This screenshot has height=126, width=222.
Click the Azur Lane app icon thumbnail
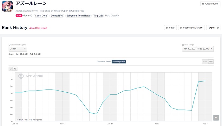point(7,6)
